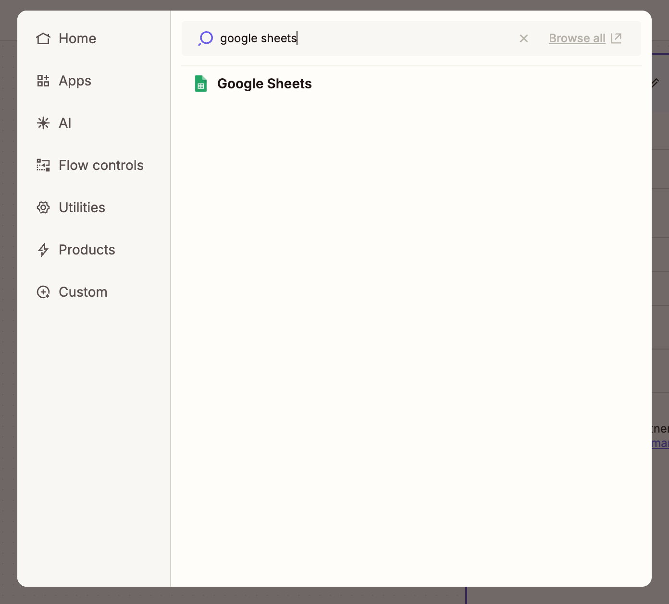Select the Custom category
The height and width of the screenshot is (604, 669).
[72, 292]
